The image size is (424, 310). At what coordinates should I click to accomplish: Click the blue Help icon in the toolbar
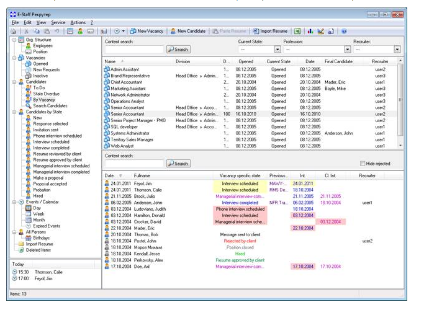(x=344, y=32)
